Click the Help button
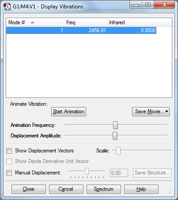Viewport: 178px width, 200px height. pos(141,189)
